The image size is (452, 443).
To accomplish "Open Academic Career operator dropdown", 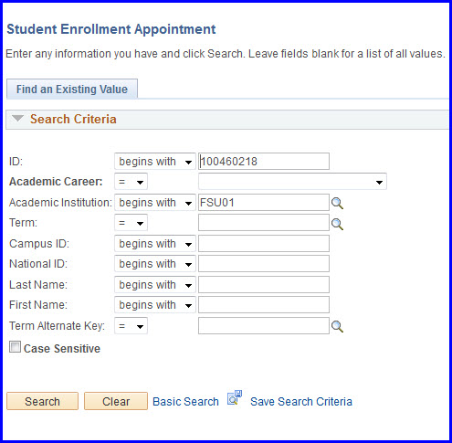I will (x=131, y=182).
